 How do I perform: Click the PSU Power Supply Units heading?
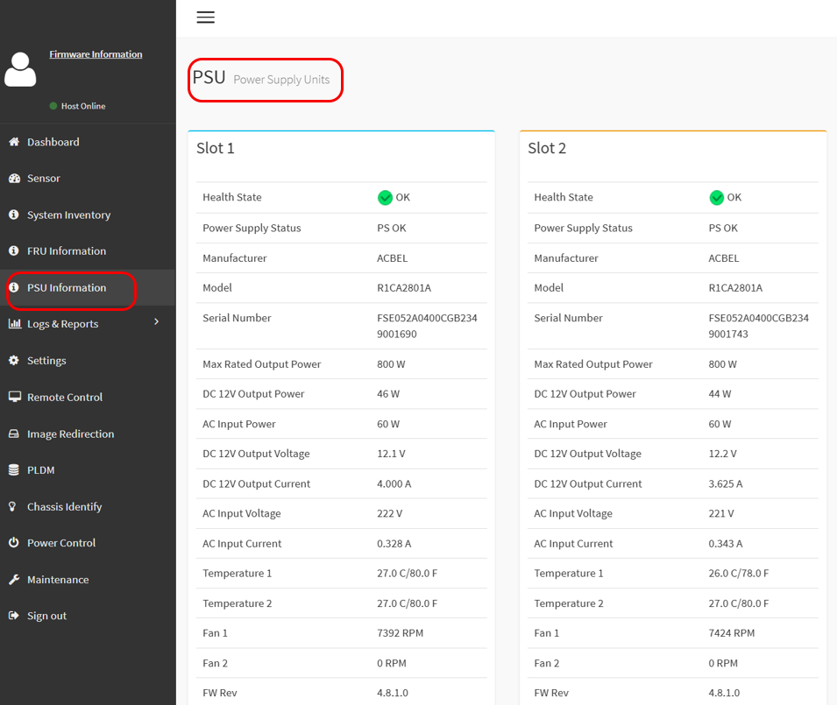261,79
